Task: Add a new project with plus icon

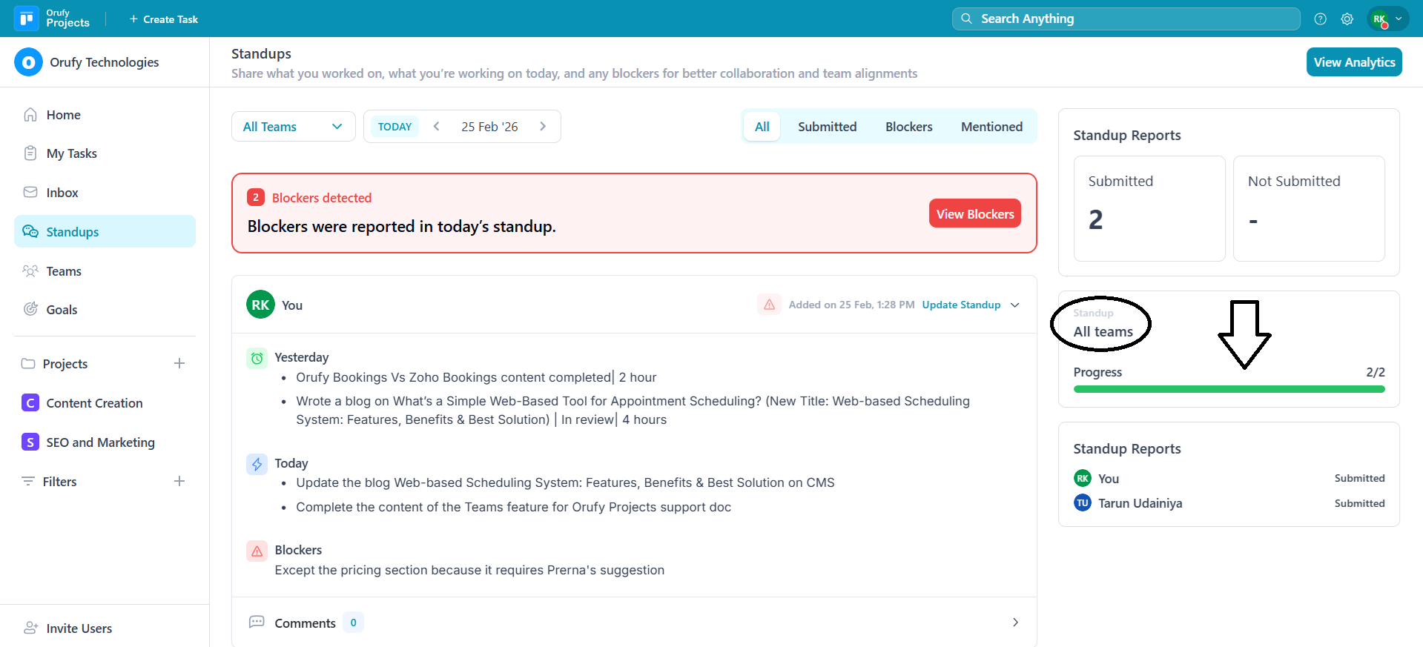Action: point(179,363)
